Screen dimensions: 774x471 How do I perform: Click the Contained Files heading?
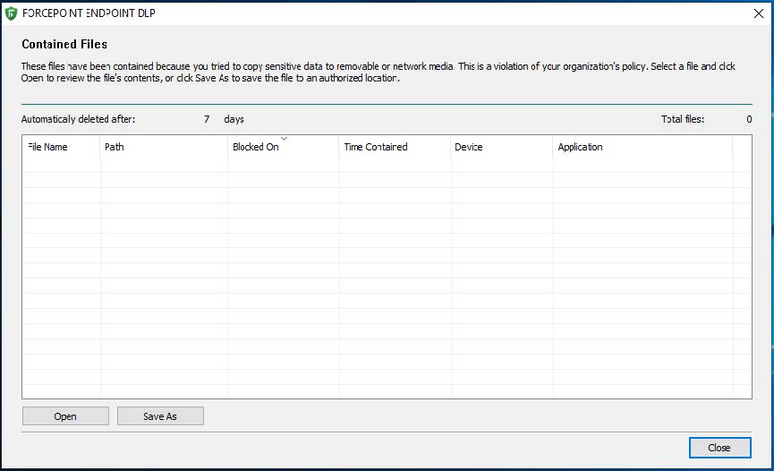(64, 44)
